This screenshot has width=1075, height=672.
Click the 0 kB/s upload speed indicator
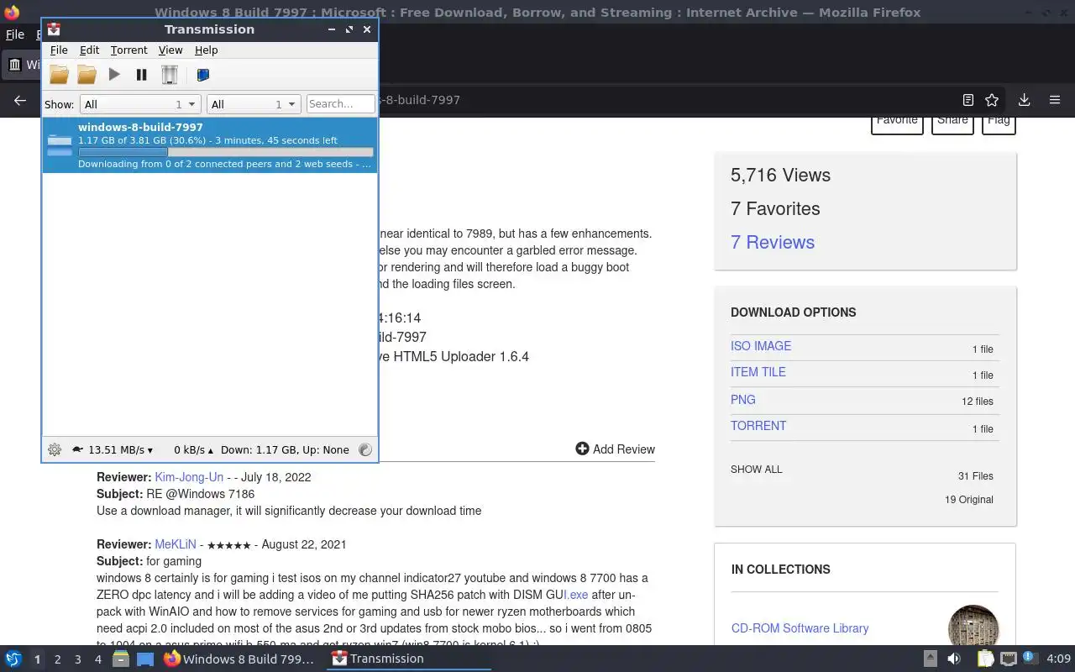tap(193, 449)
